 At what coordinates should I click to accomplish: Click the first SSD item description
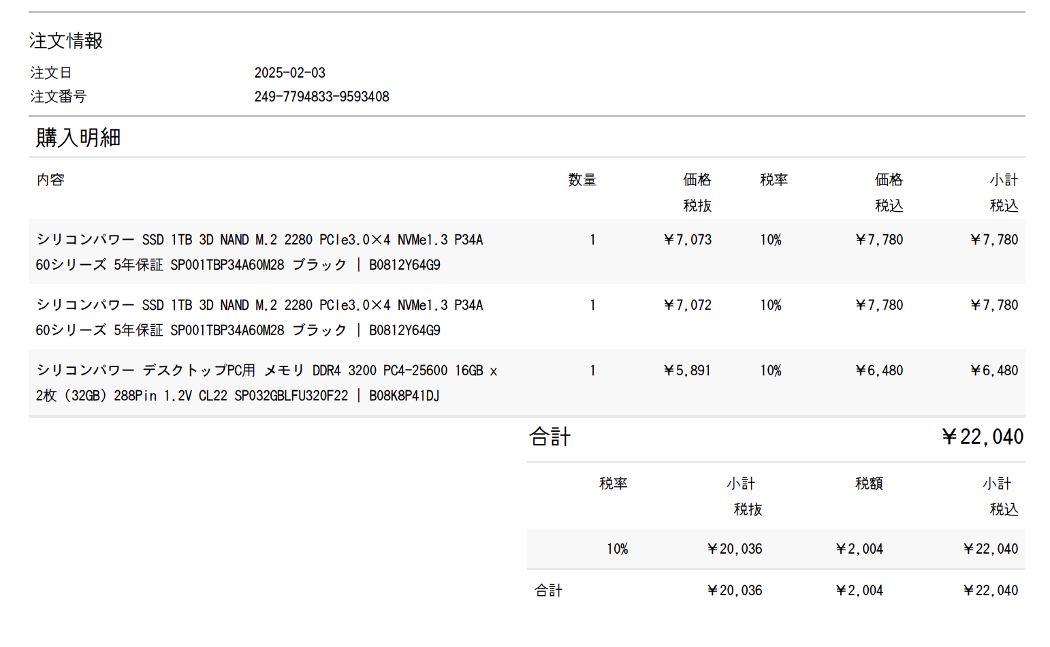click(259, 252)
